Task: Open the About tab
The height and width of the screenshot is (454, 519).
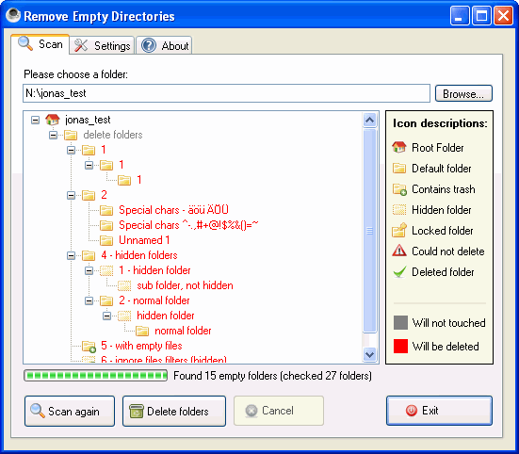Action: click(164, 45)
